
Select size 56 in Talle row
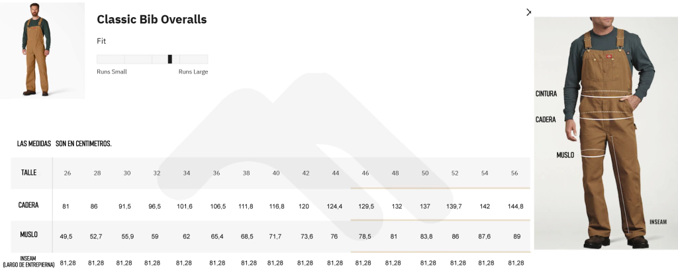(514, 173)
